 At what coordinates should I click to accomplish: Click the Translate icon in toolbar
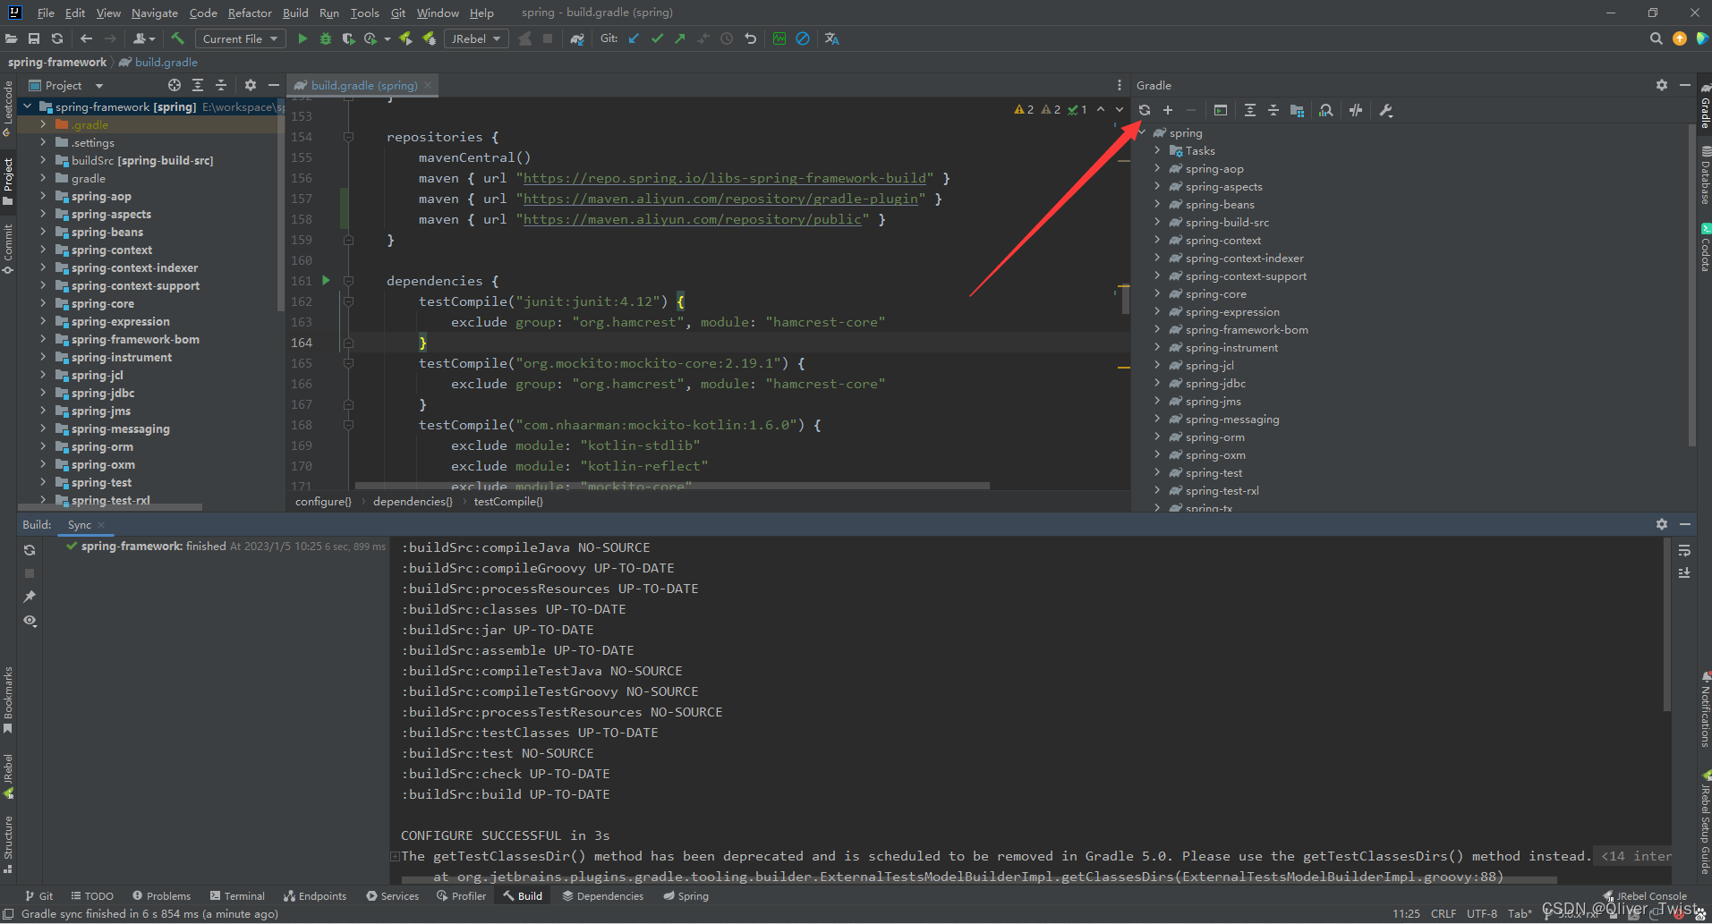(831, 38)
